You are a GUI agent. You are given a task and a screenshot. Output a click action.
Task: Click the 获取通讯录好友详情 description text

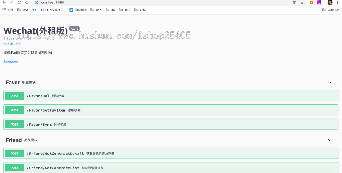[100, 153]
